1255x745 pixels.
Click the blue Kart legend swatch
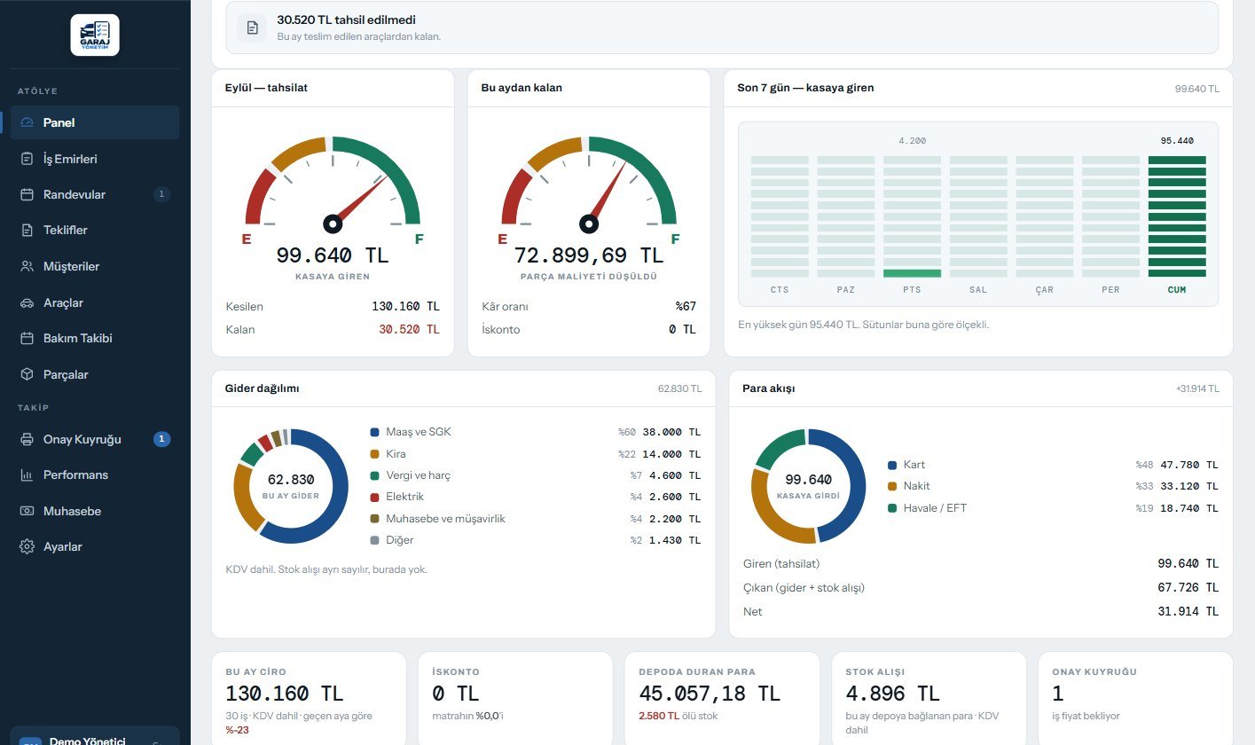pos(892,465)
